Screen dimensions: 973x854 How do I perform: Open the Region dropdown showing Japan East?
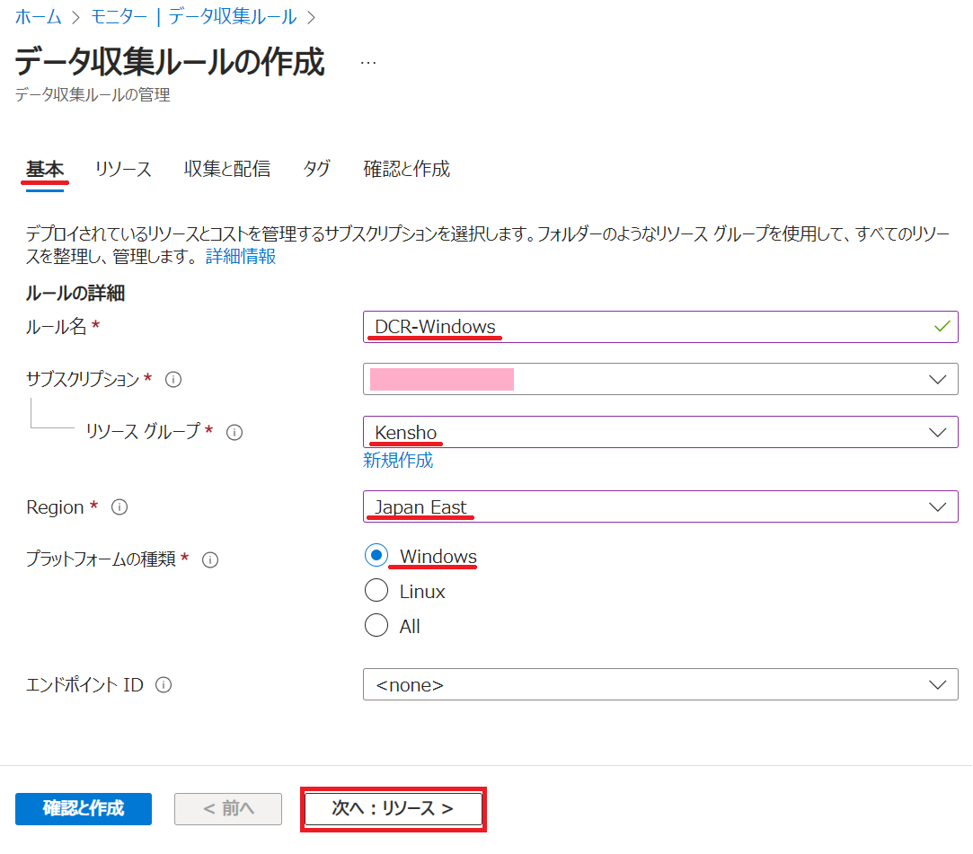[660, 506]
